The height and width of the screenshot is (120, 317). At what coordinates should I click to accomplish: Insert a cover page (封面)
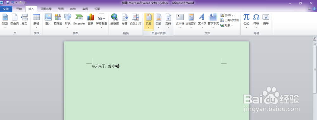click(x=5, y=21)
